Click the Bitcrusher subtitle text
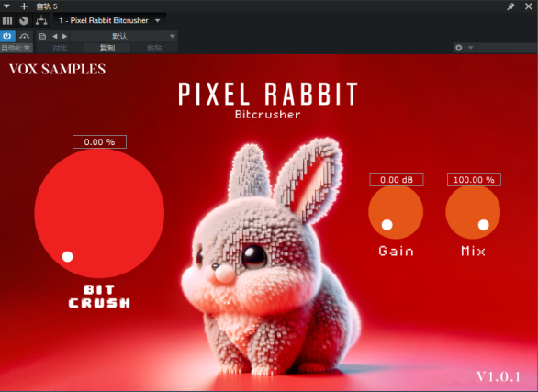This screenshot has width=538, height=392. tap(268, 114)
